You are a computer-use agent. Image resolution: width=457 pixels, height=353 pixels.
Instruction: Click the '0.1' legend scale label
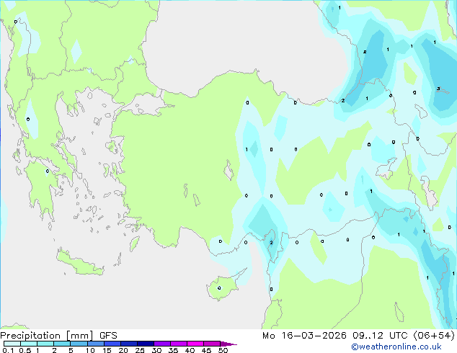(8, 350)
